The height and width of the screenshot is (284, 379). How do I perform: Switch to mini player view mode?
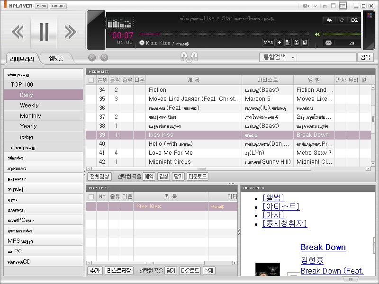click(x=325, y=6)
